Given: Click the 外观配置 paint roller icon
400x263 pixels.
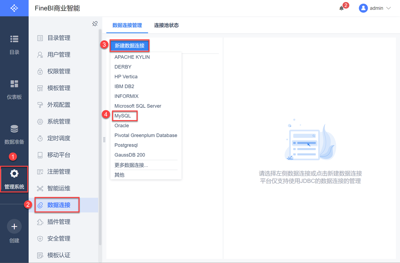Looking at the screenshot, I should 40,105.
